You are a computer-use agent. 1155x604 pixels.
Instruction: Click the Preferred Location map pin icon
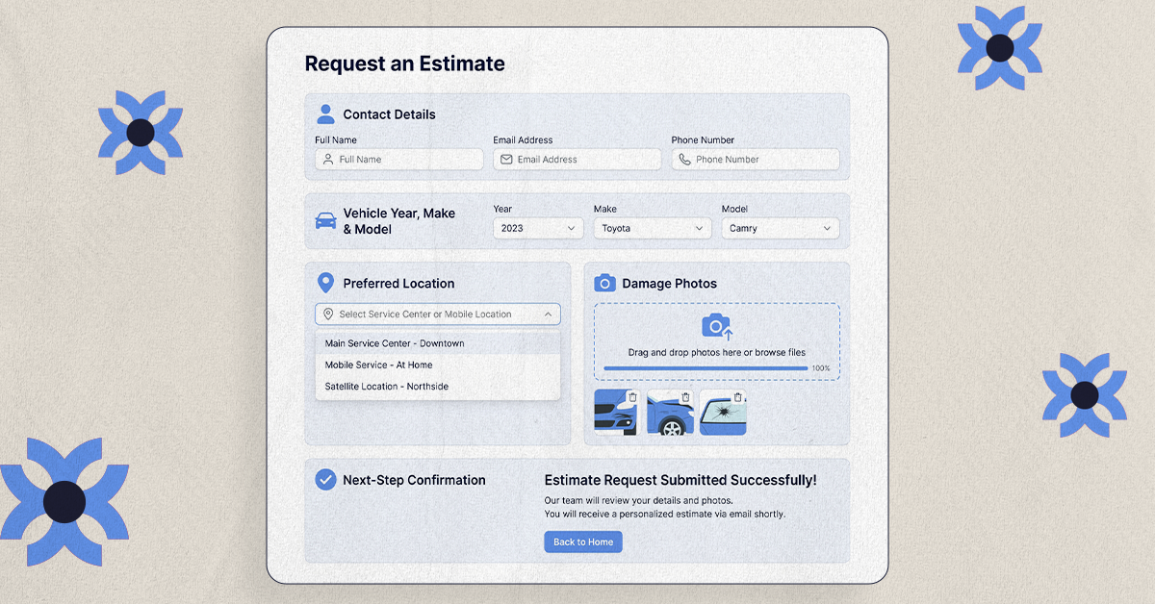(x=325, y=283)
